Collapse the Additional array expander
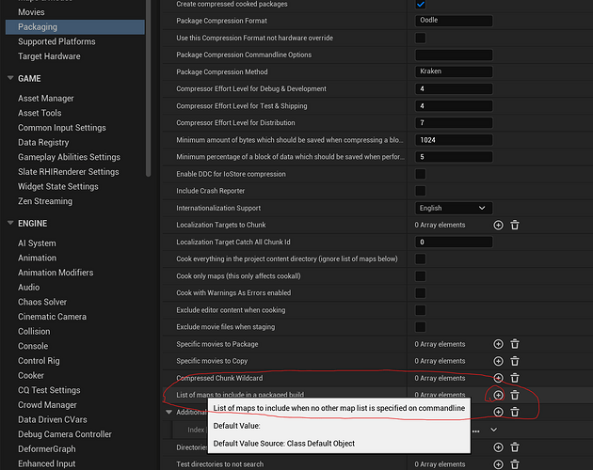The image size is (593, 470). pos(169,412)
